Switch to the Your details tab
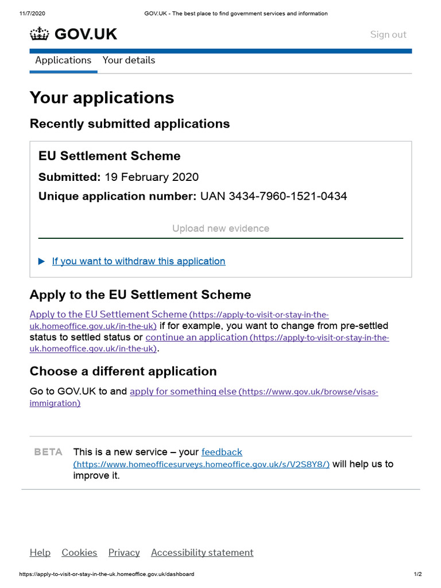 [x=129, y=60]
